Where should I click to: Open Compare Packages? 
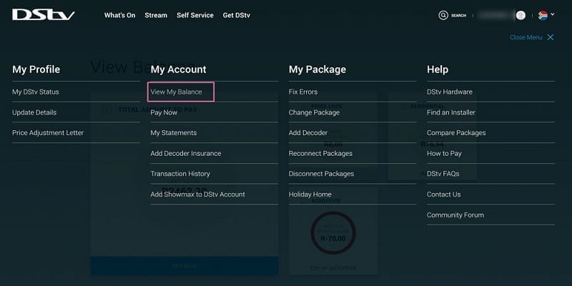point(456,133)
